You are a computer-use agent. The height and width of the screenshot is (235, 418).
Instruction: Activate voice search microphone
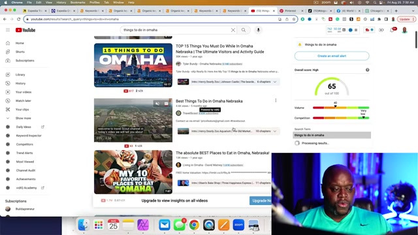(258, 30)
